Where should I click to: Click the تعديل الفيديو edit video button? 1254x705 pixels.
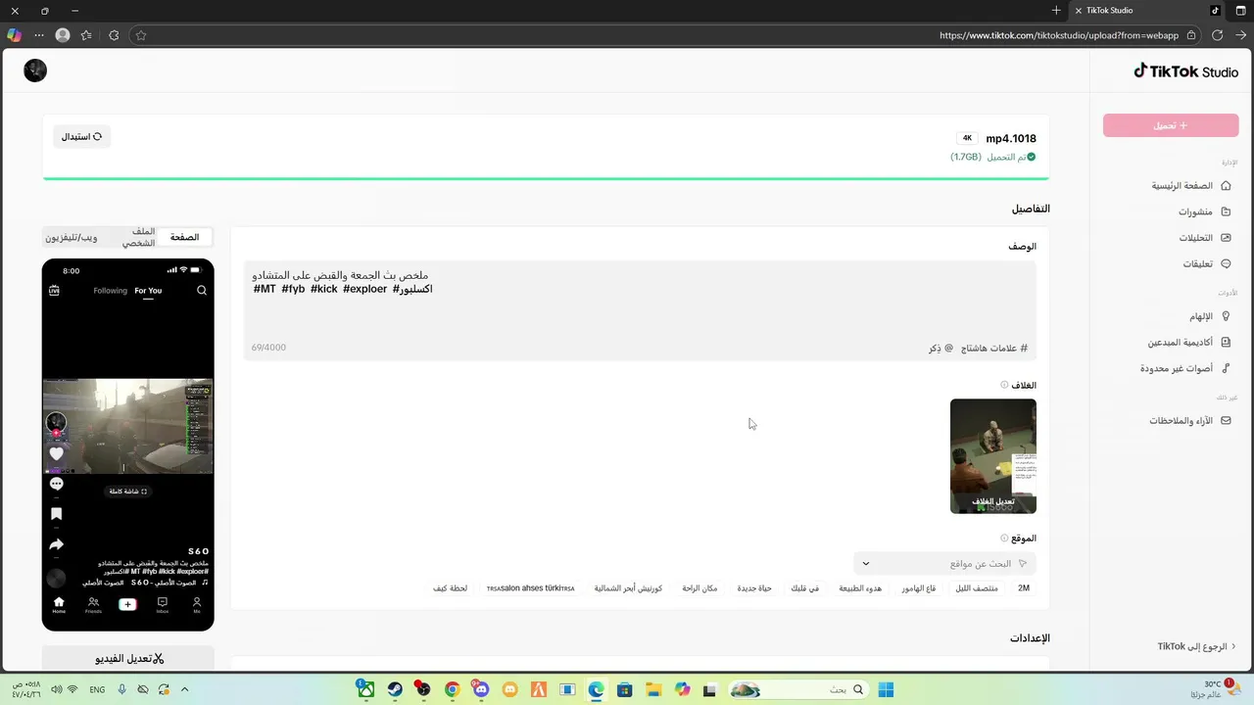[x=128, y=659]
